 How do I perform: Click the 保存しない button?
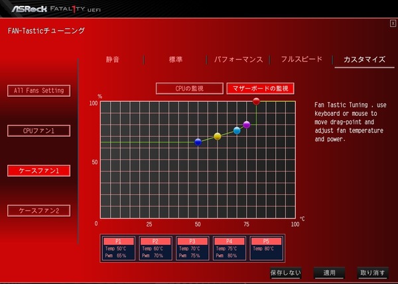click(286, 273)
